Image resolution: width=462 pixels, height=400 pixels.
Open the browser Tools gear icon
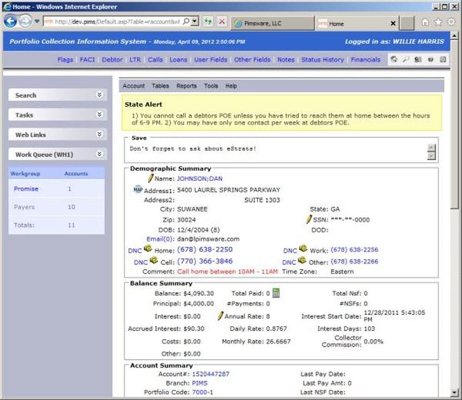tap(451, 22)
